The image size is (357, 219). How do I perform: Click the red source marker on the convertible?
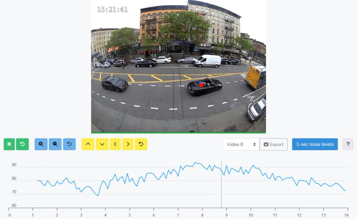pyautogui.click(x=201, y=85)
